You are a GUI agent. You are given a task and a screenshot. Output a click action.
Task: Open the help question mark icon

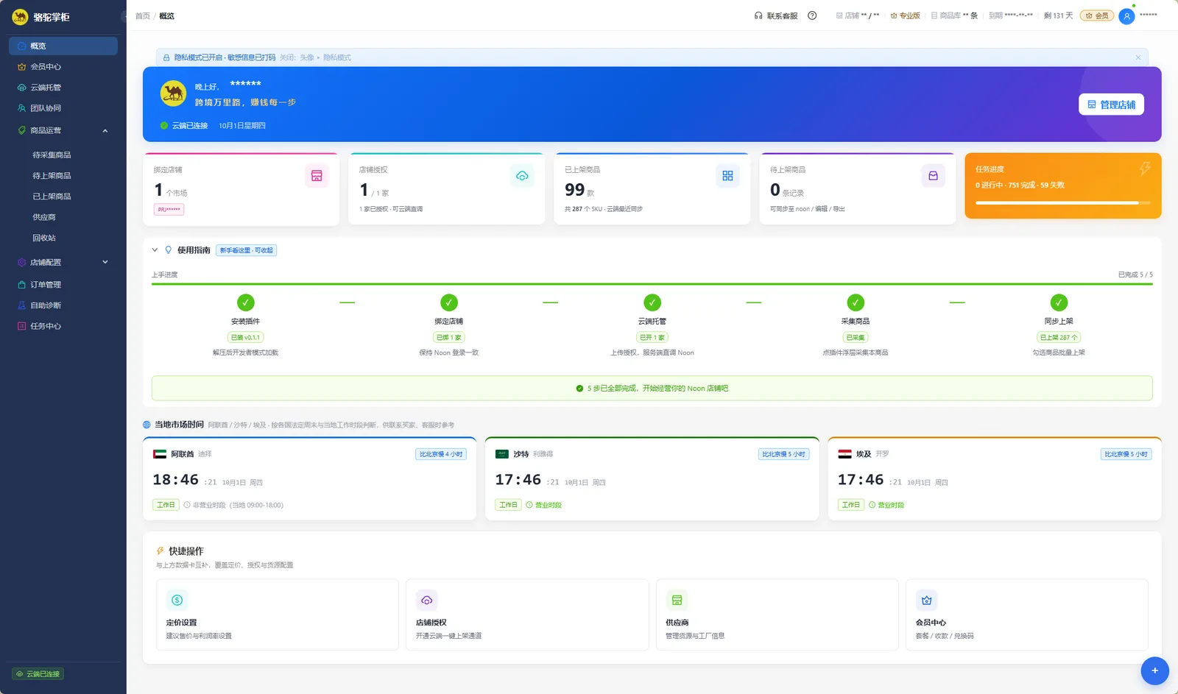(x=812, y=15)
